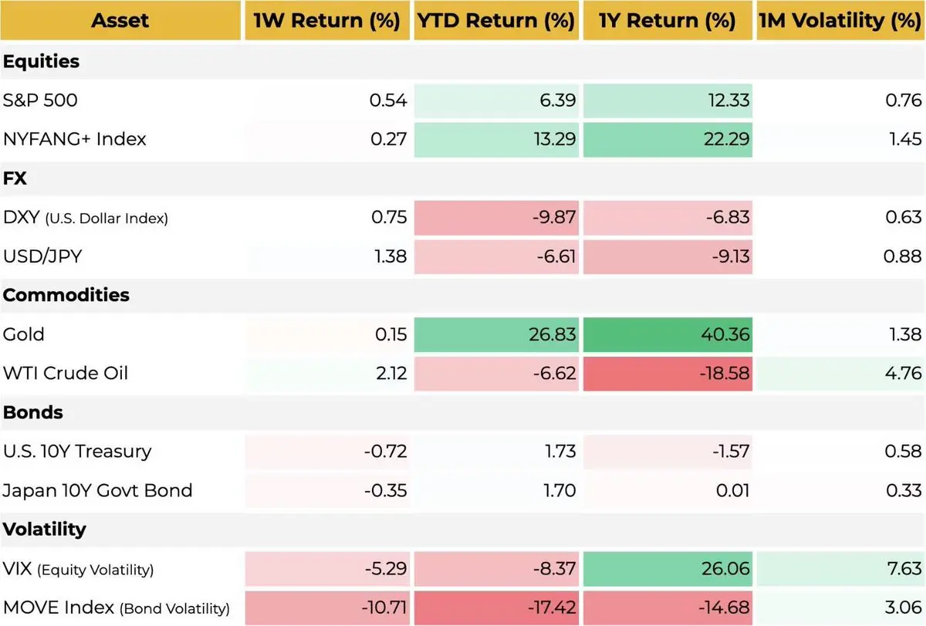Viewport: 926px width, 626px height.
Task: Select the 1W Return (%) column header
Action: coord(327,21)
